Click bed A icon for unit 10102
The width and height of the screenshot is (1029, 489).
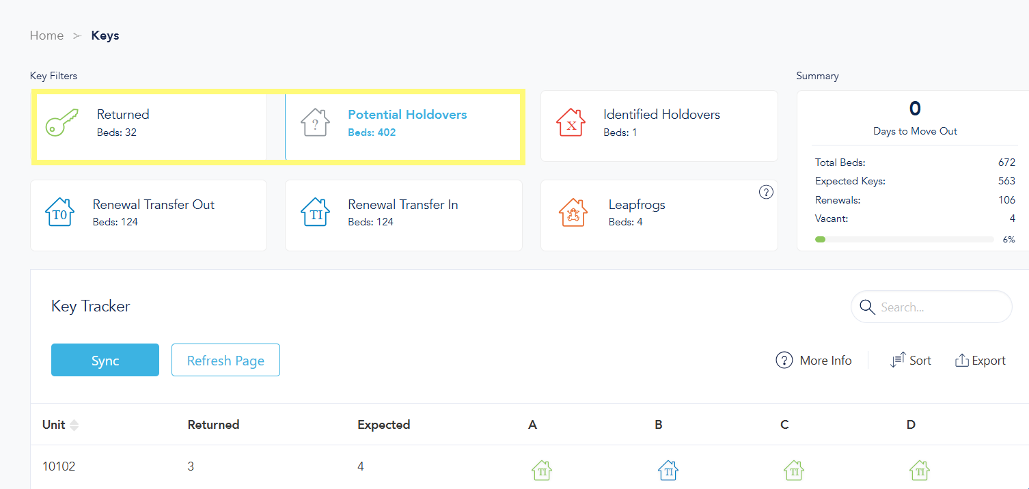coord(542,470)
